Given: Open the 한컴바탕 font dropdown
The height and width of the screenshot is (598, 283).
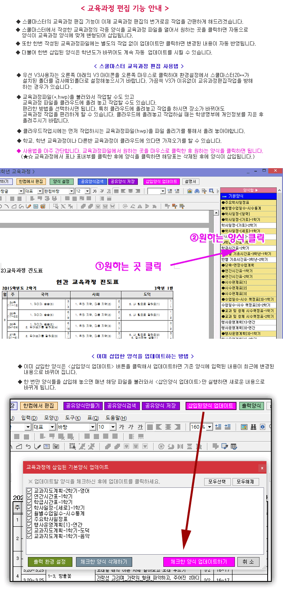Looking at the screenshot, I should click(x=71, y=191).
